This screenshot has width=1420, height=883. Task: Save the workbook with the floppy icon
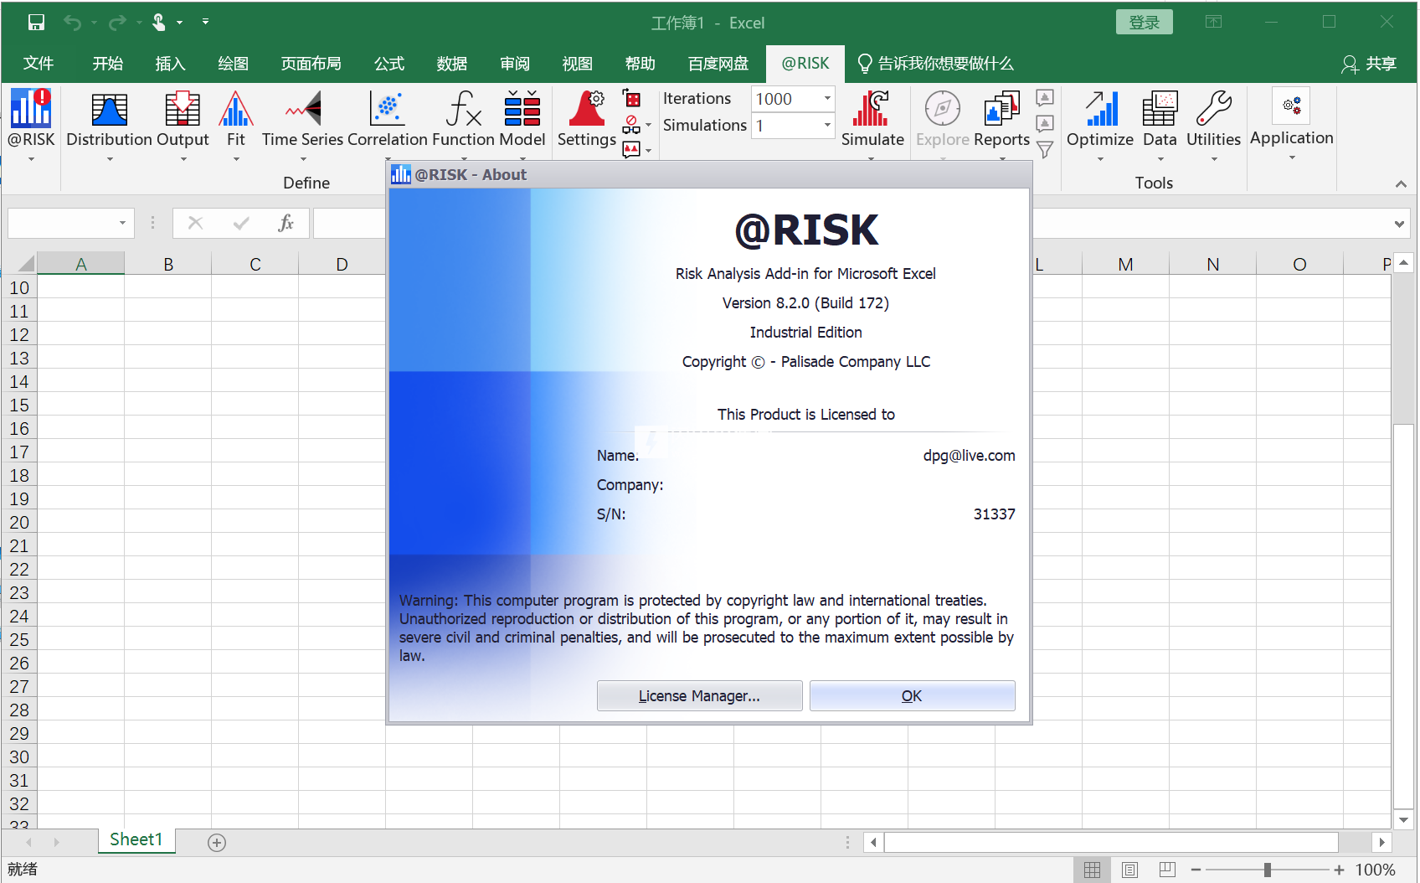point(36,23)
